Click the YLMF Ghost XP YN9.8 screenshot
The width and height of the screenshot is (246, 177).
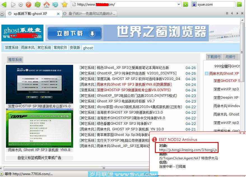pyautogui.click(x=40, y=128)
